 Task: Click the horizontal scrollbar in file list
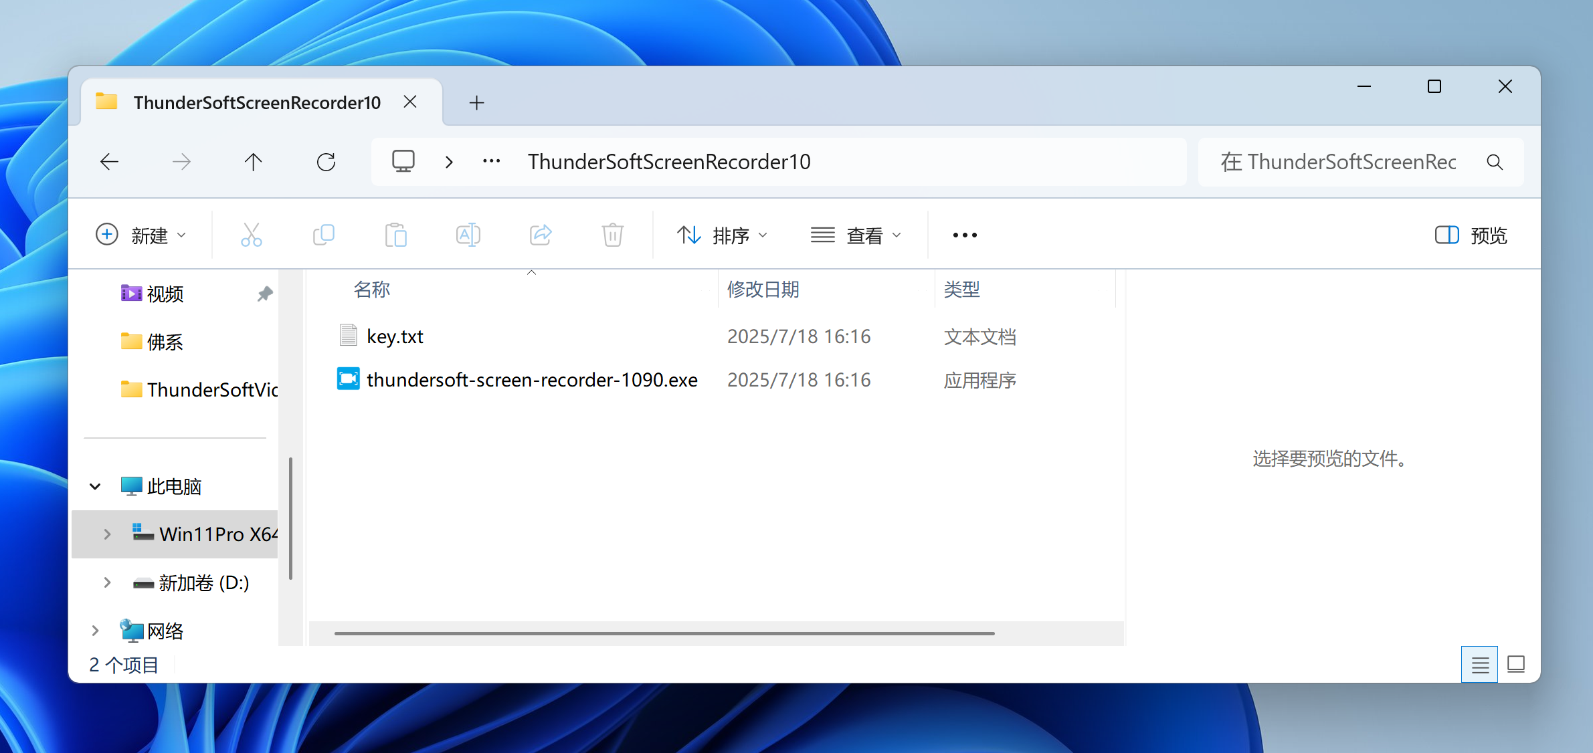[664, 633]
